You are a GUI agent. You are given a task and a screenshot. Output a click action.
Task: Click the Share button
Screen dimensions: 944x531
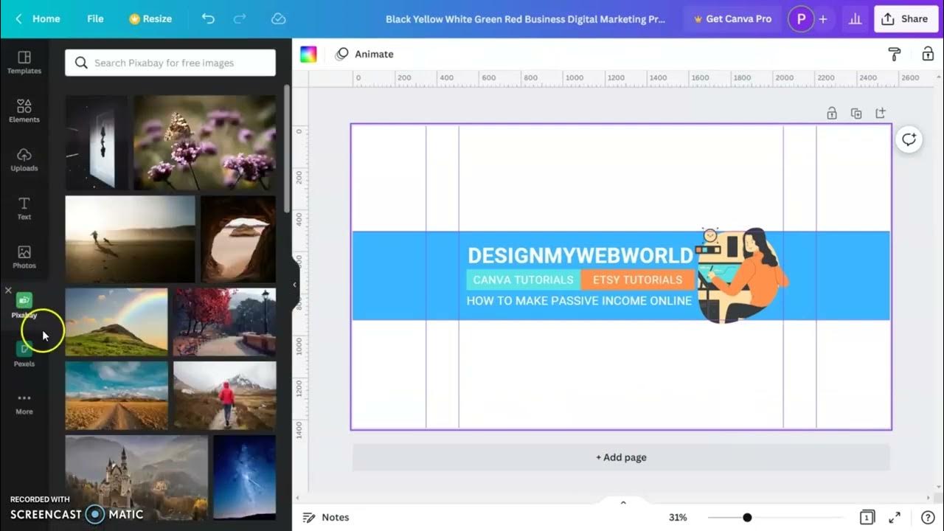point(906,19)
